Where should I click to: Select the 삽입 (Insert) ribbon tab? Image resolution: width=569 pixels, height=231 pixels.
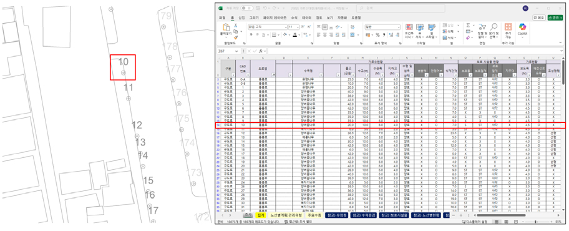(x=241, y=18)
